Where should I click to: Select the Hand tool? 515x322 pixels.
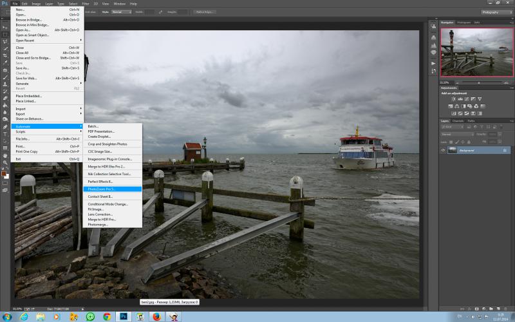[x=5, y=155]
